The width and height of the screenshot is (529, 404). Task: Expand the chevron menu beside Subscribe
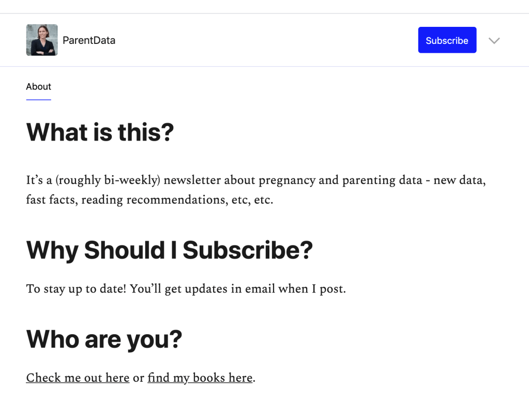[494, 40]
